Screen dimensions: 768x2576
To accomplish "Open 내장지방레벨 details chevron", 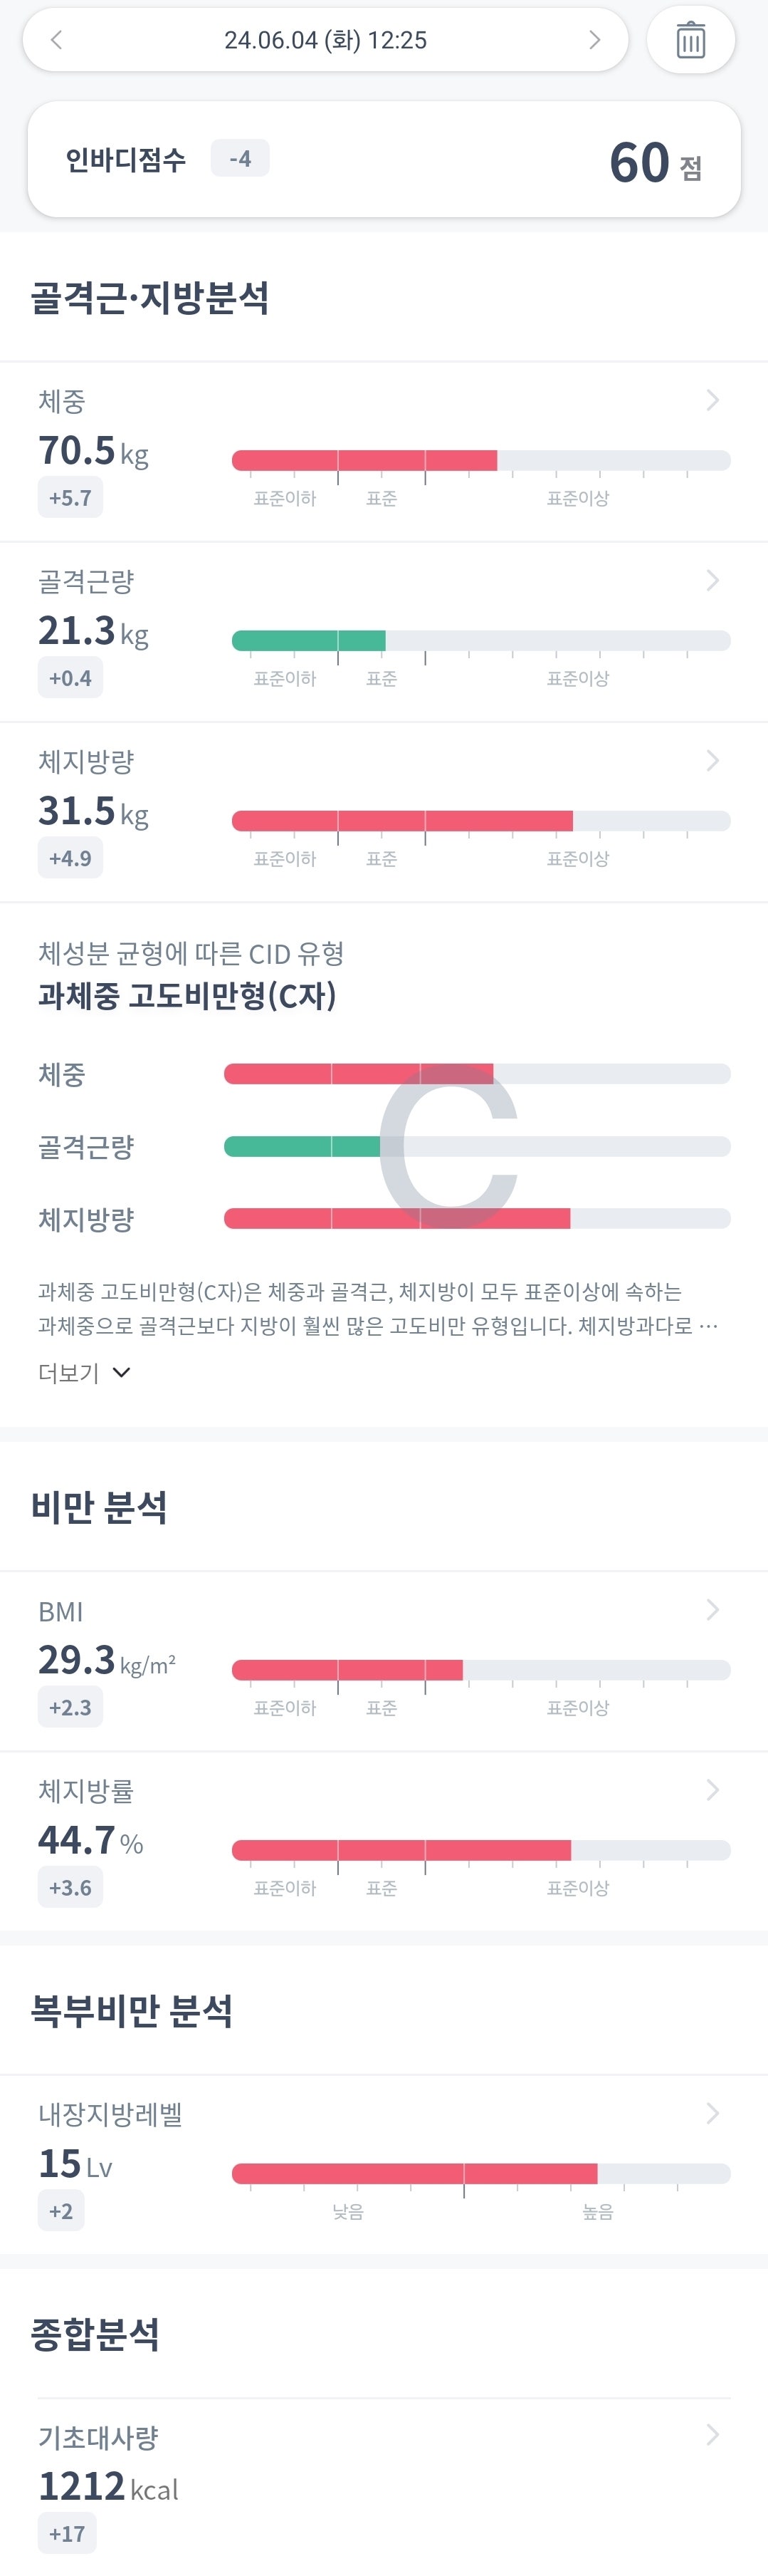I will 712,2113.
